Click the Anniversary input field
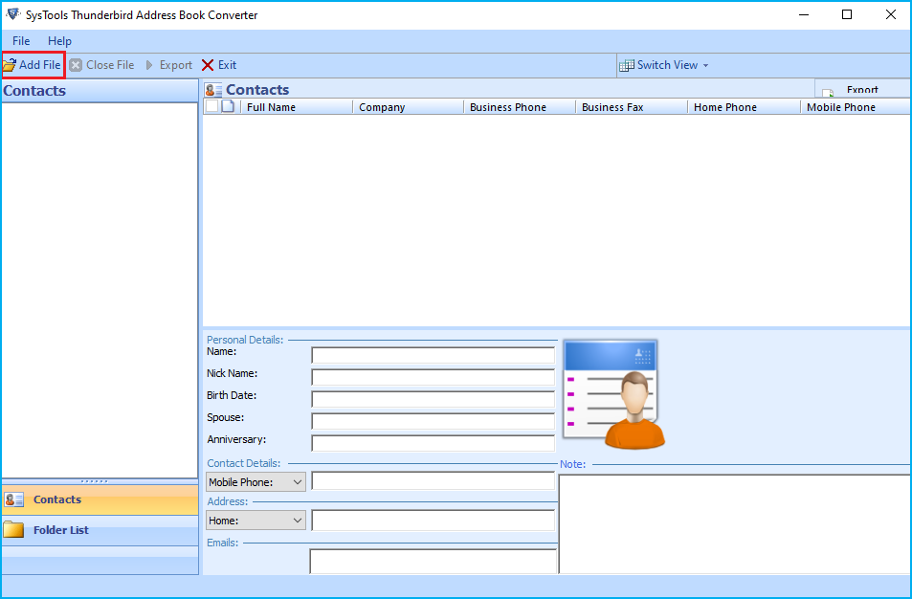 tap(434, 444)
